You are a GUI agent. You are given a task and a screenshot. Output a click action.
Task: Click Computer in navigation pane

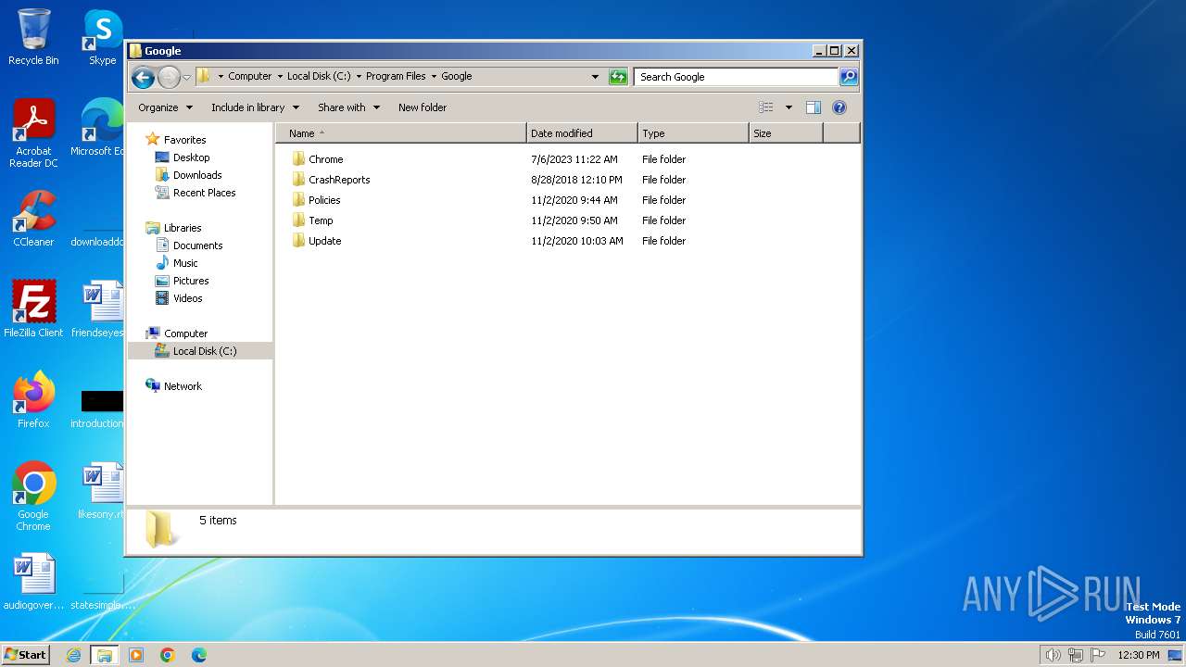(185, 333)
